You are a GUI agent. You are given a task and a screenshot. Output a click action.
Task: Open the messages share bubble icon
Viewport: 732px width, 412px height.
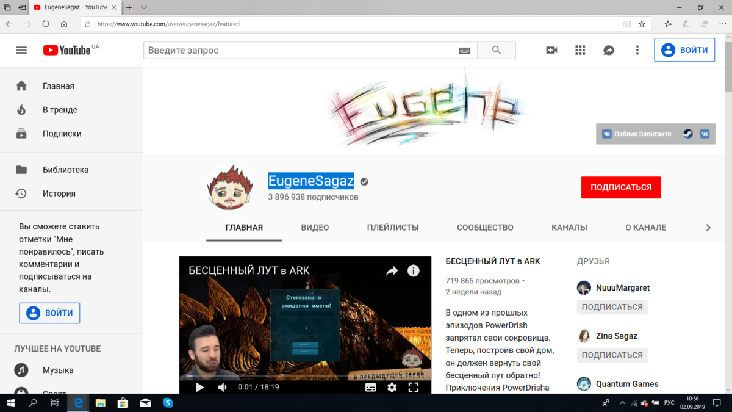609,50
